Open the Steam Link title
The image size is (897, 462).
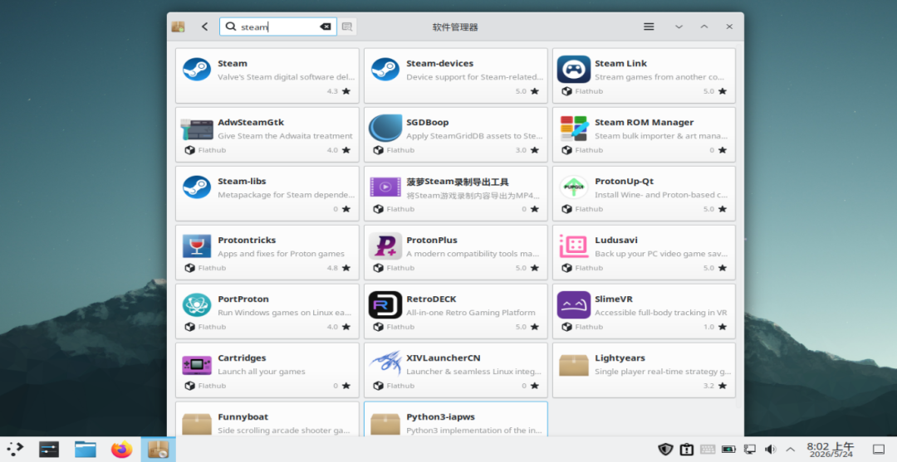pos(620,63)
